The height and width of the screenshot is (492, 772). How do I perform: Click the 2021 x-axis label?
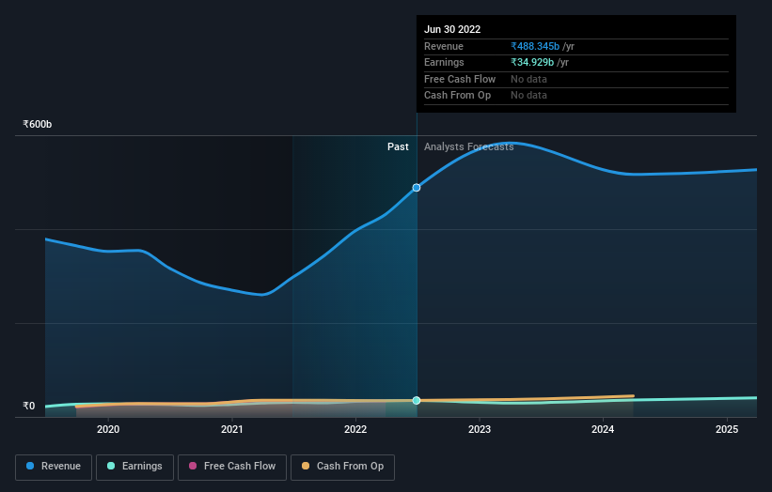click(x=232, y=430)
